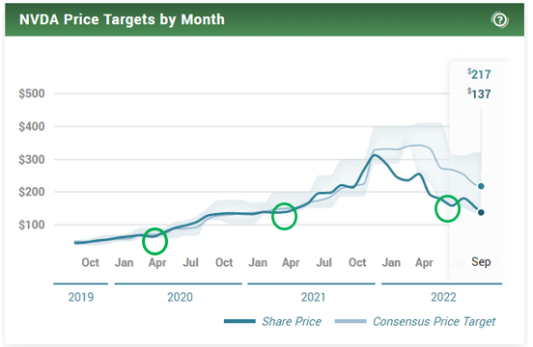
Task: Click the 2020 year label
Action: point(180,297)
